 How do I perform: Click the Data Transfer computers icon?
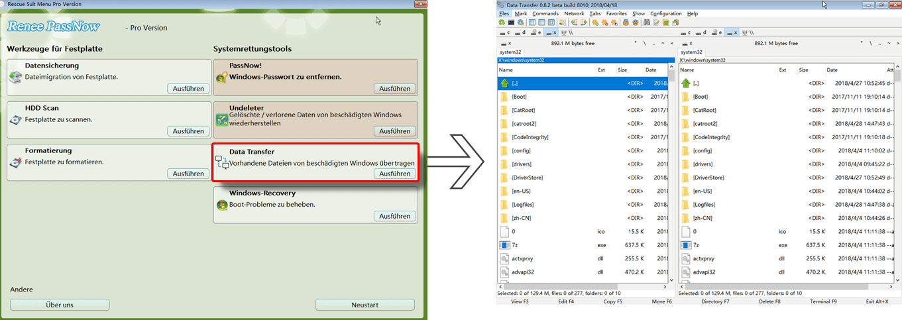pos(221,162)
